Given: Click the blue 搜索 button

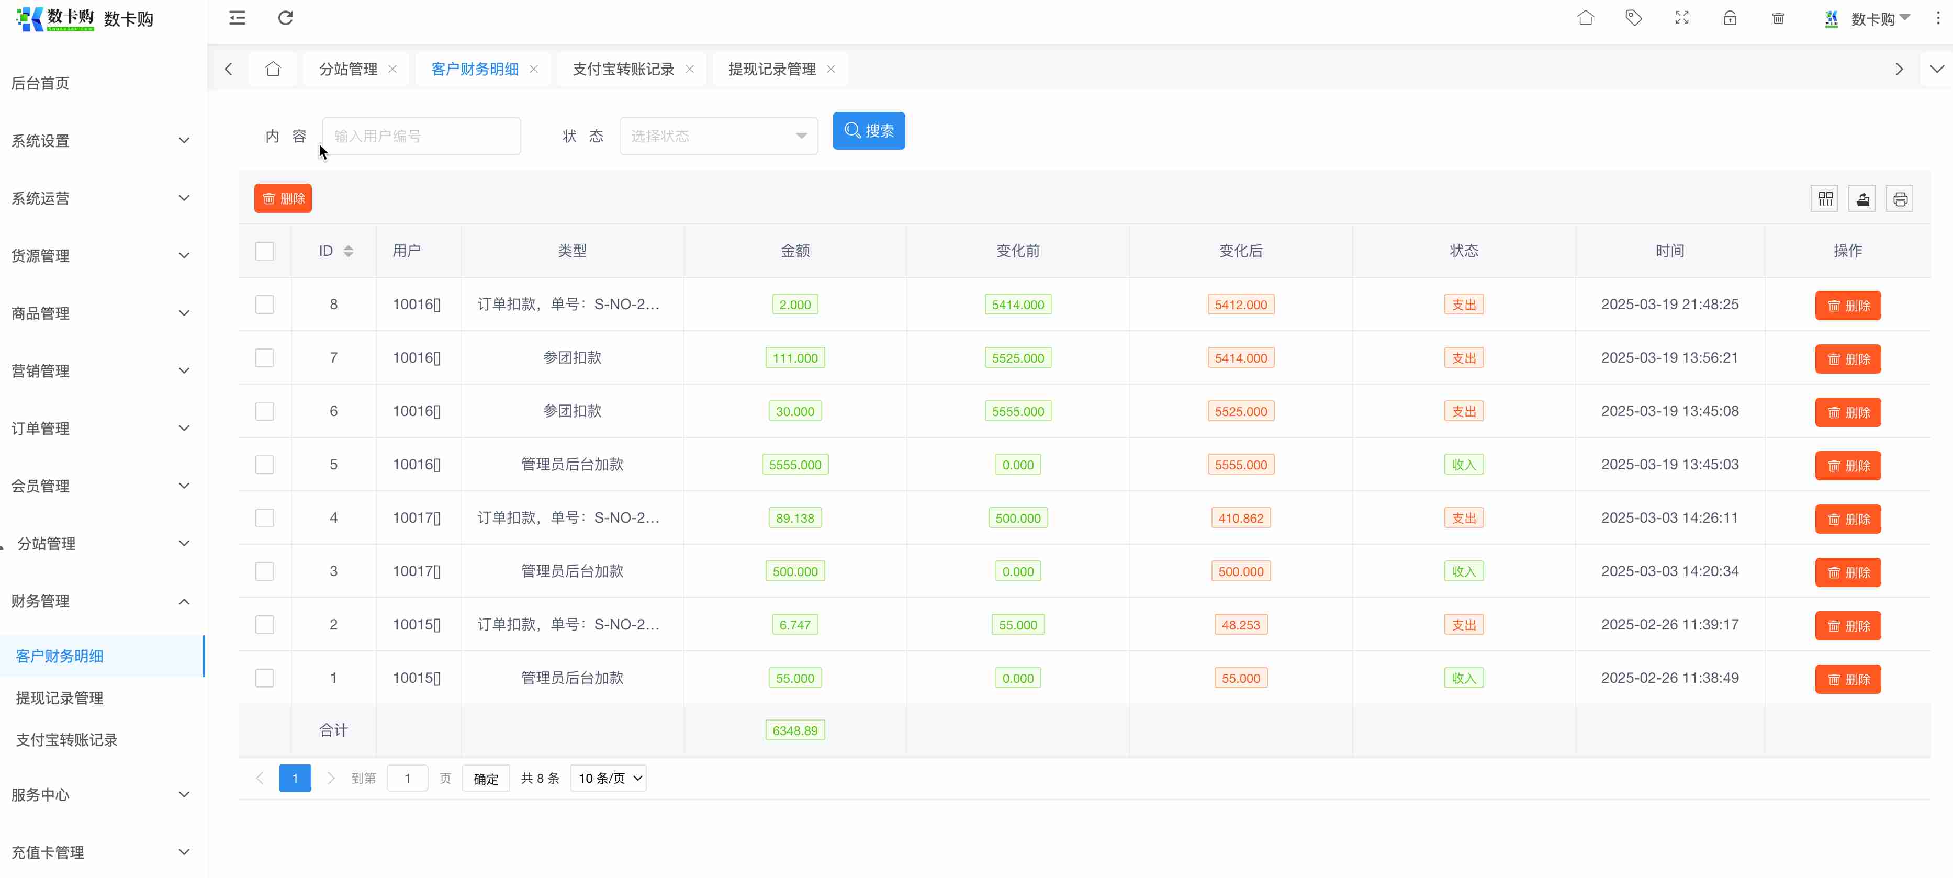Looking at the screenshot, I should coord(869,131).
